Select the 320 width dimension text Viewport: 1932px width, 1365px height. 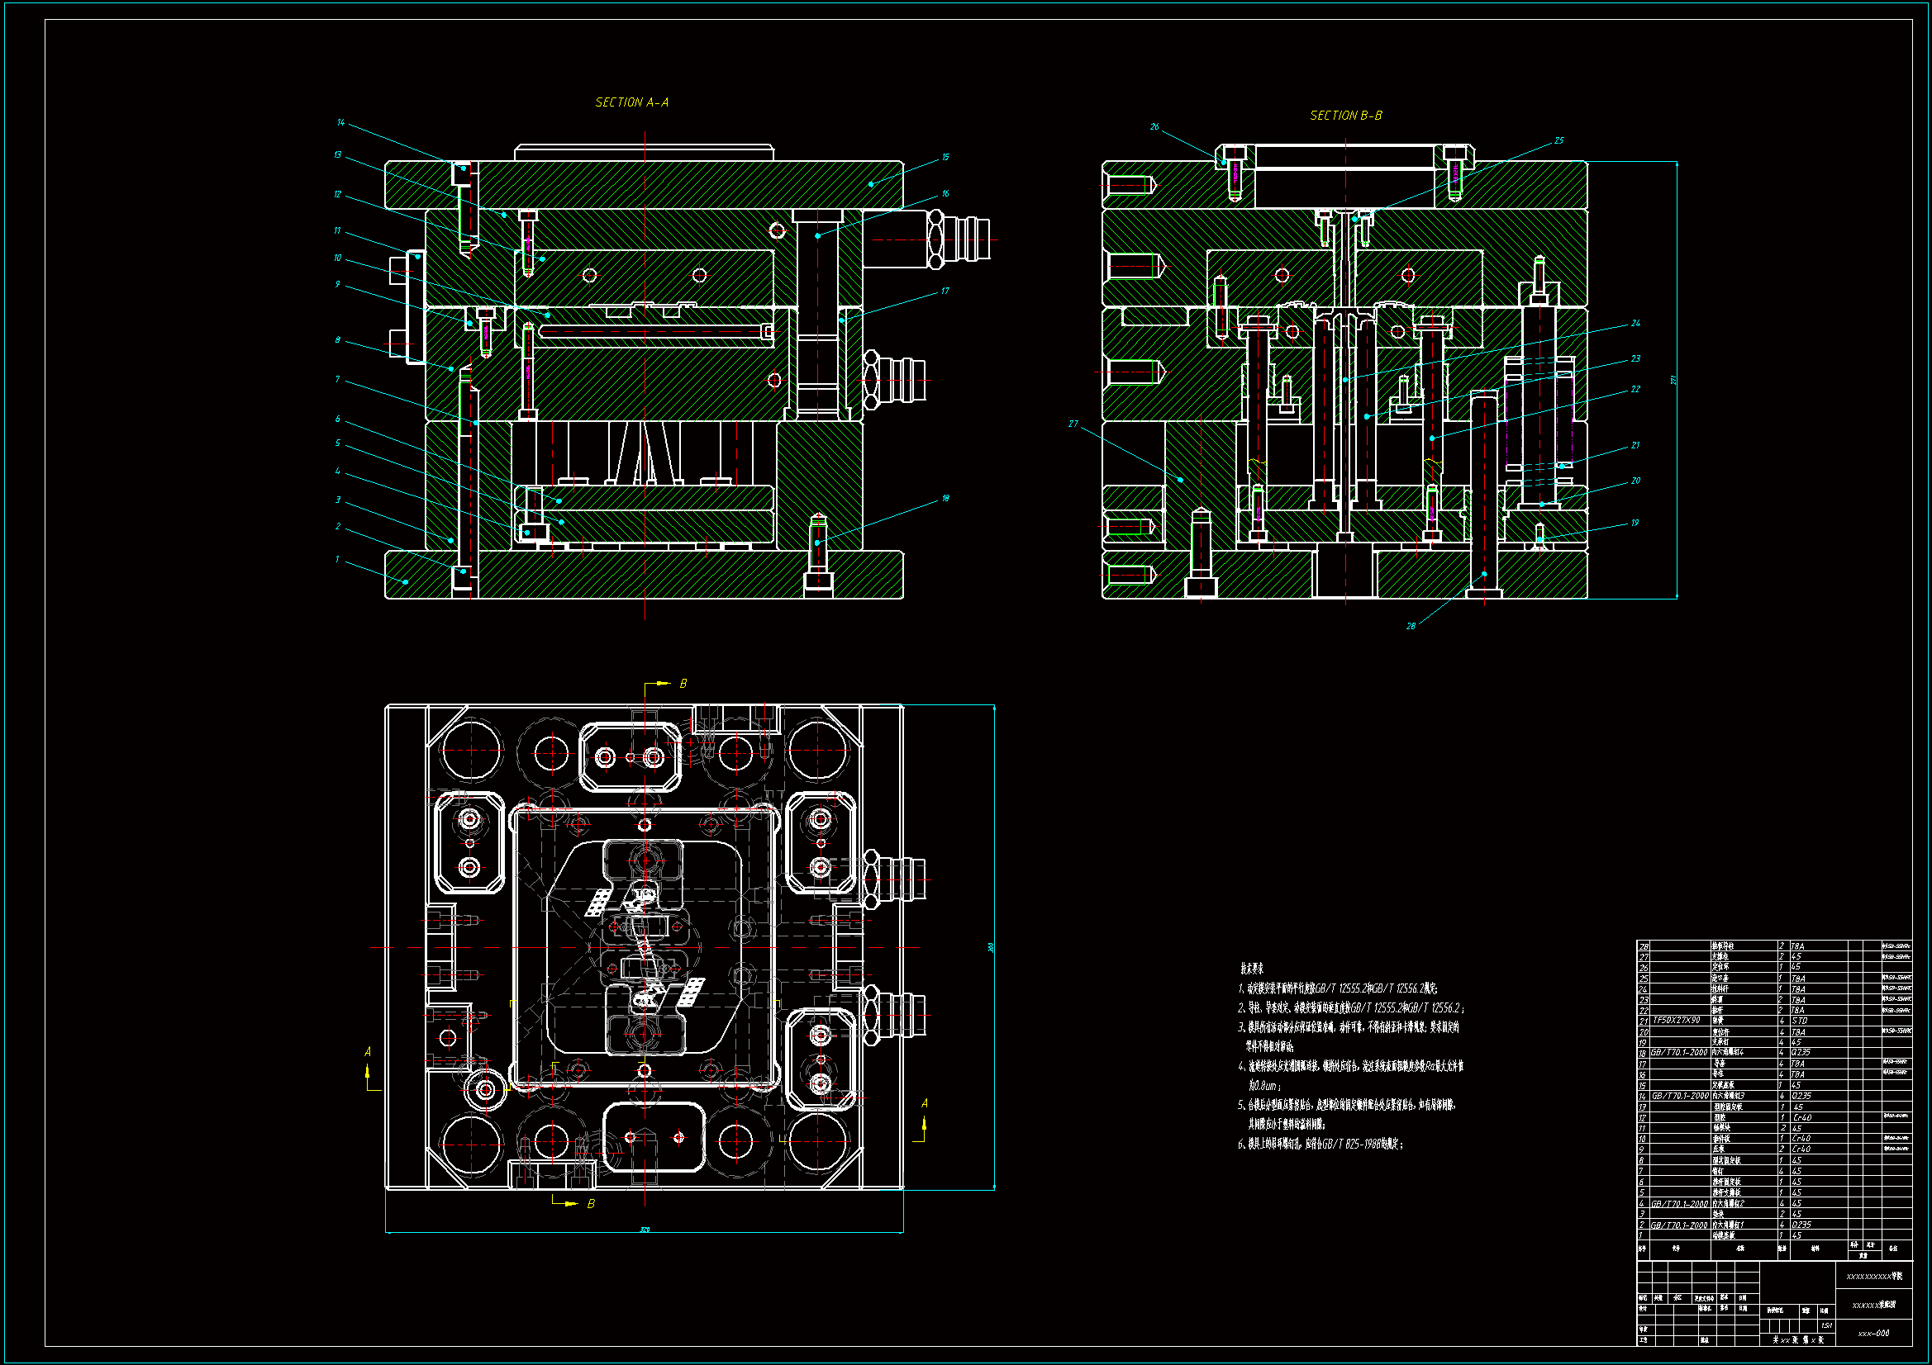pos(645,1230)
